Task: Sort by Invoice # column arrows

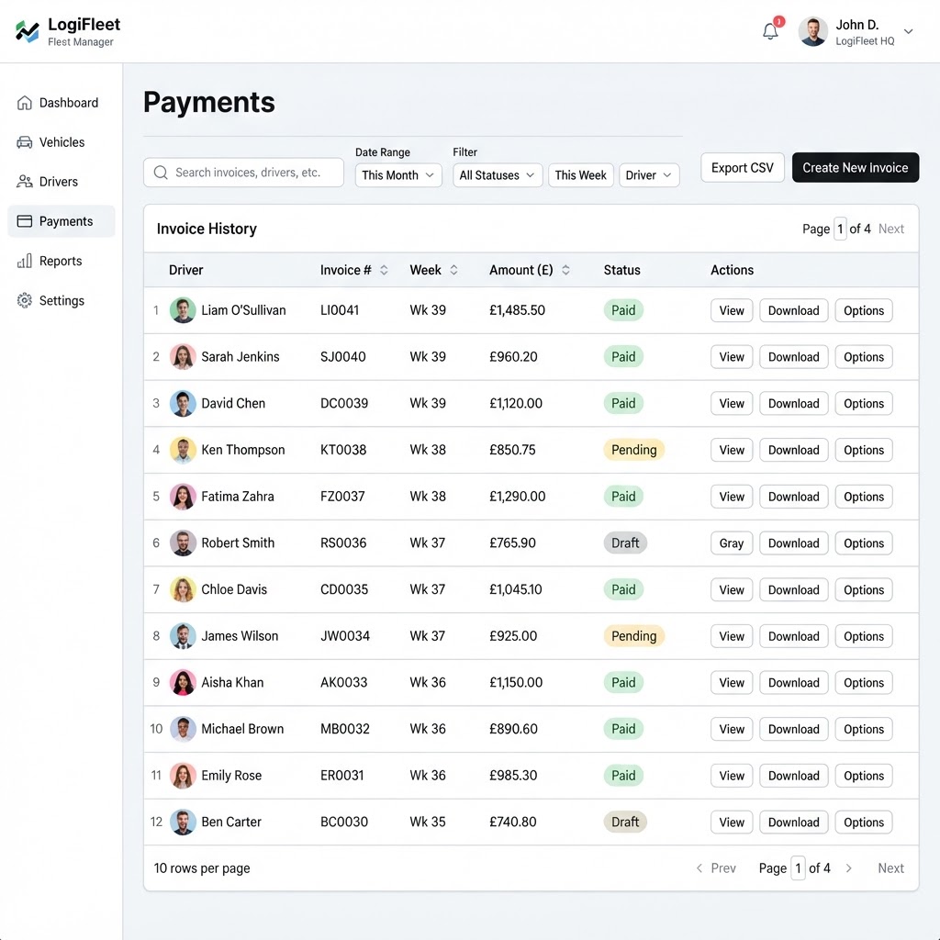Action: point(384,270)
